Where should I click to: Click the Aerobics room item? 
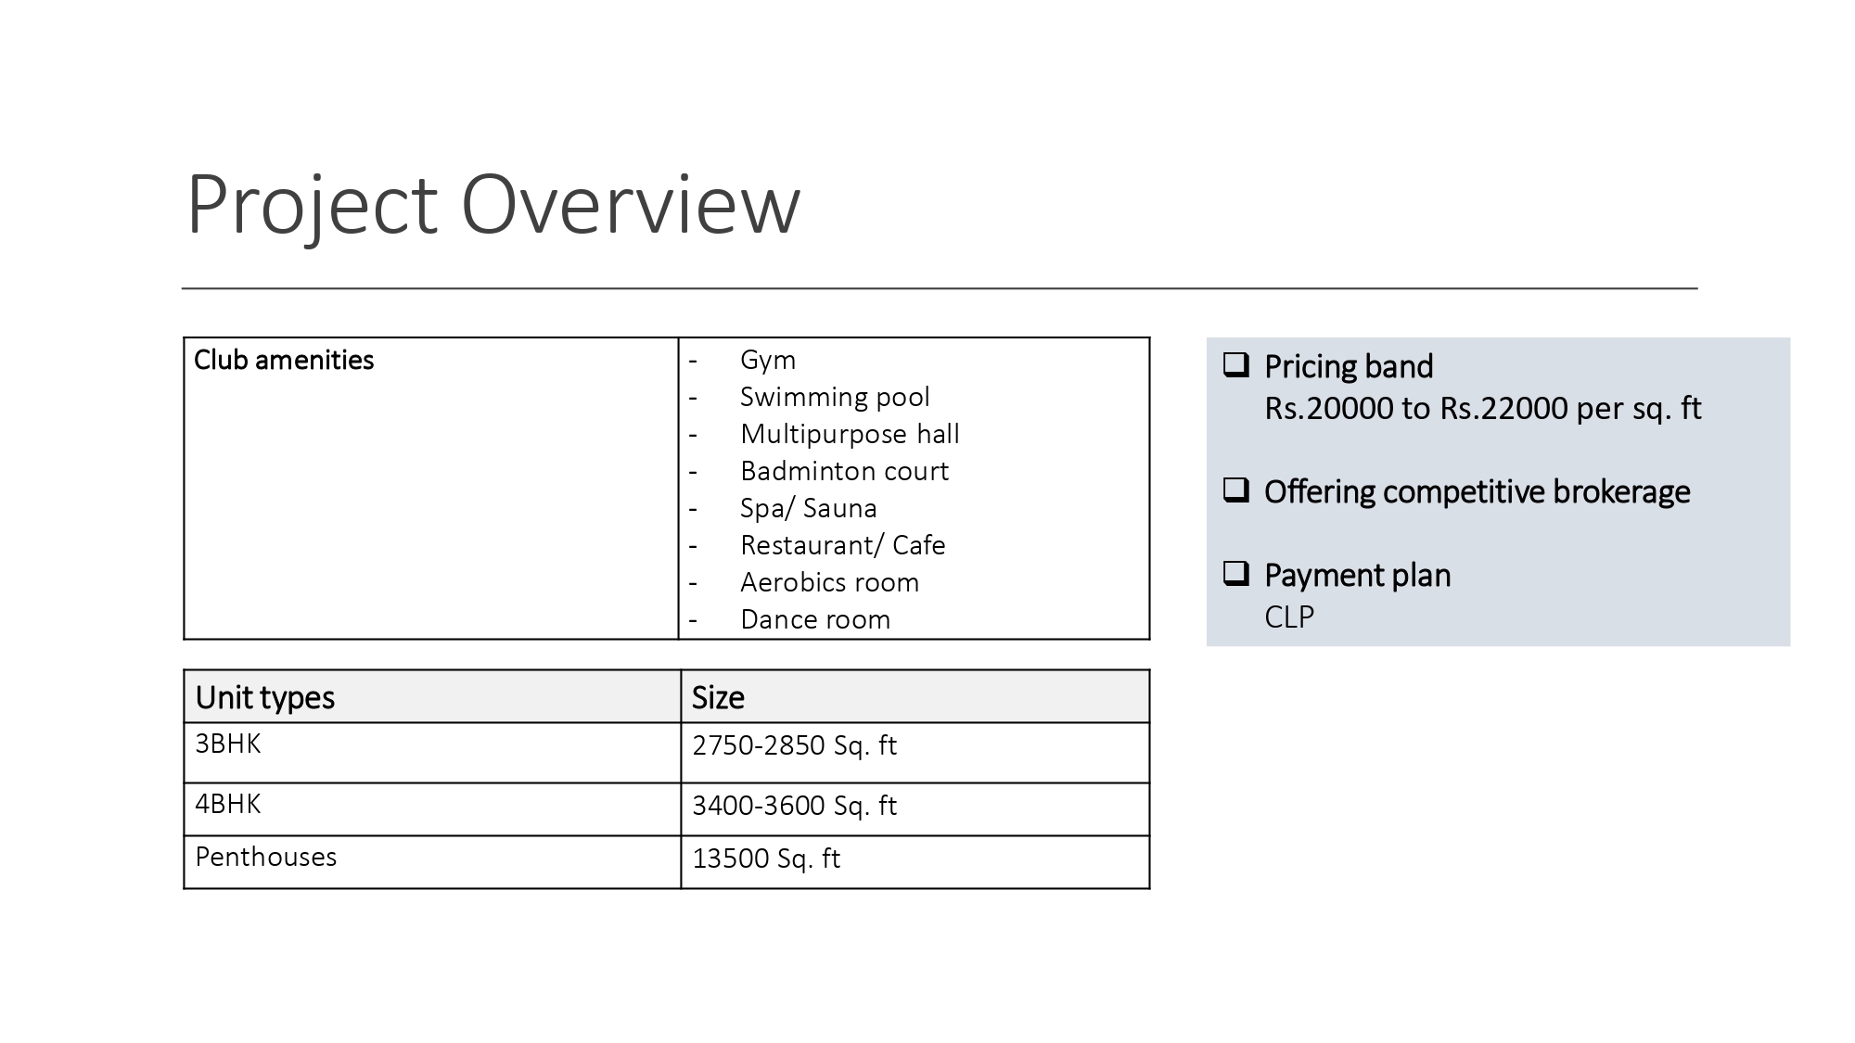tap(829, 582)
